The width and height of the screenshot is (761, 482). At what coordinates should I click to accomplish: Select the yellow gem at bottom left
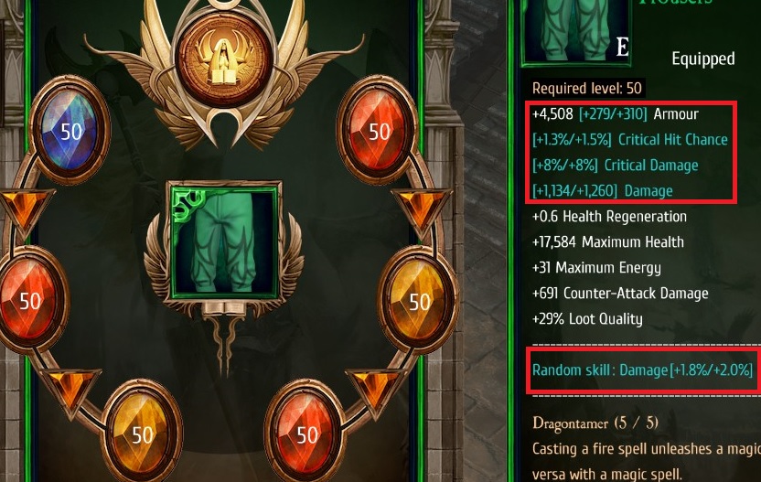click(142, 434)
